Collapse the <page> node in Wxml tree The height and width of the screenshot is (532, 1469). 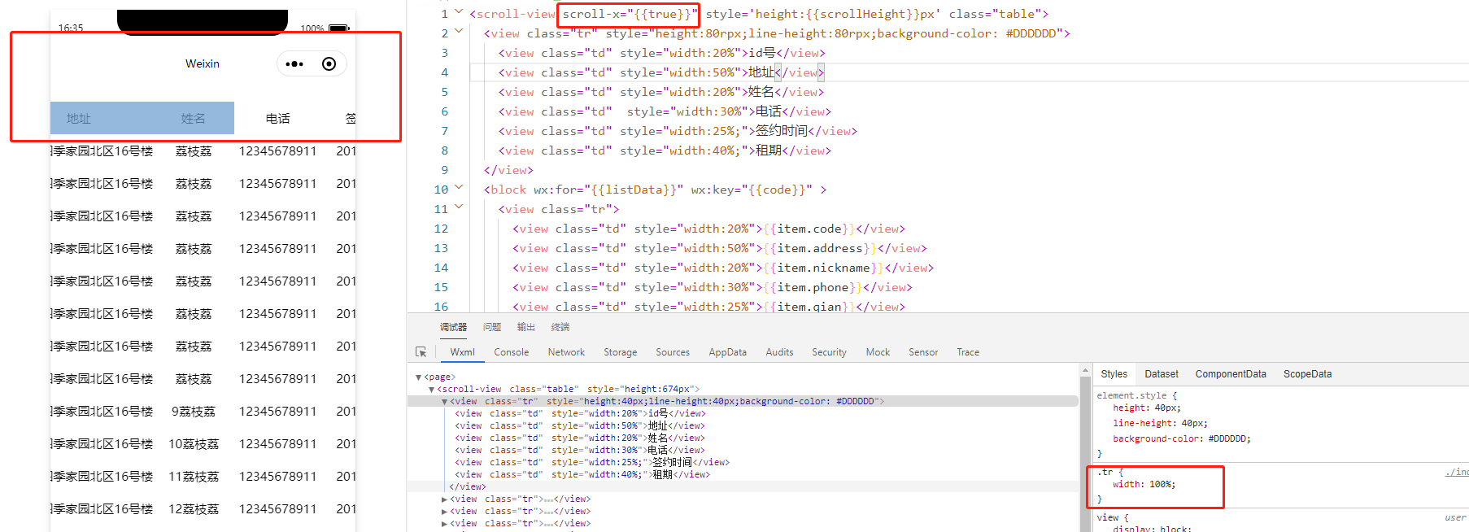click(x=419, y=377)
